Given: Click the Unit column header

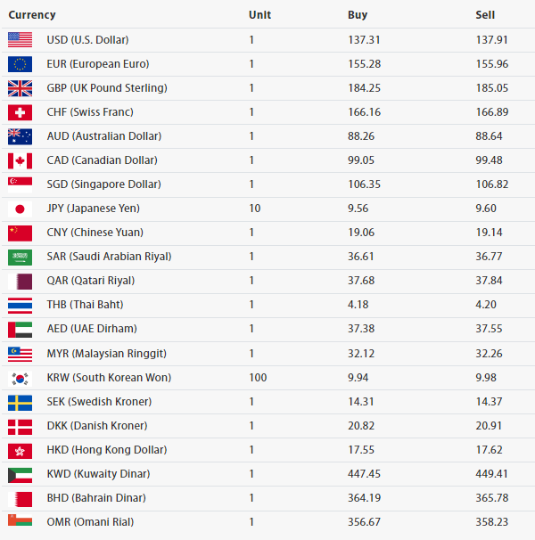Looking at the screenshot, I should click(x=259, y=15).
